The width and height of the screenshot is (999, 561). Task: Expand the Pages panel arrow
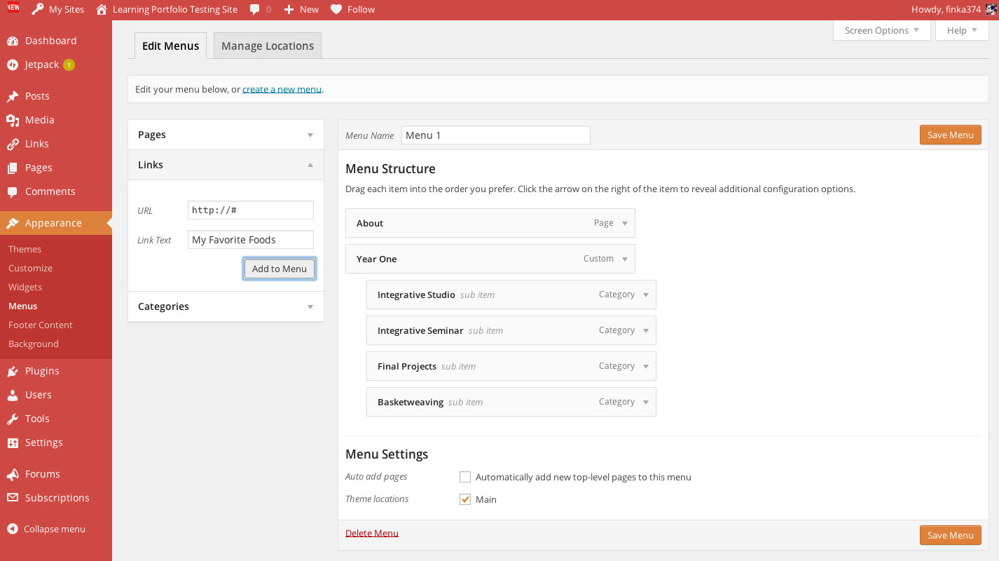(x=310, y=135)
